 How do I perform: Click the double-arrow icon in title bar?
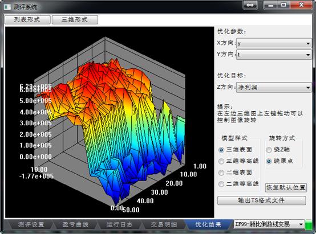pyautogui.click(x=250, y=5)
